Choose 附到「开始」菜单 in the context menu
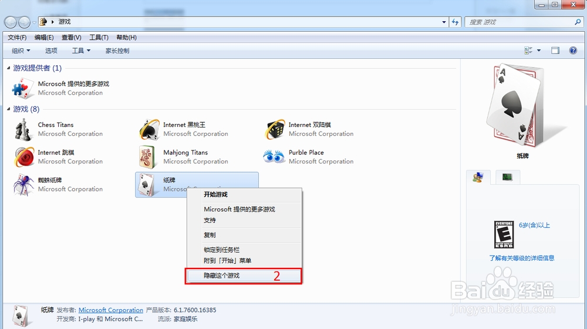587x329 pixels. coord(244,260)
